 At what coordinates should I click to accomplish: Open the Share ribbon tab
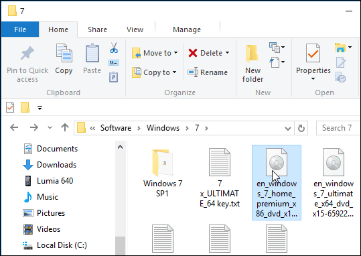pos(97,29)
